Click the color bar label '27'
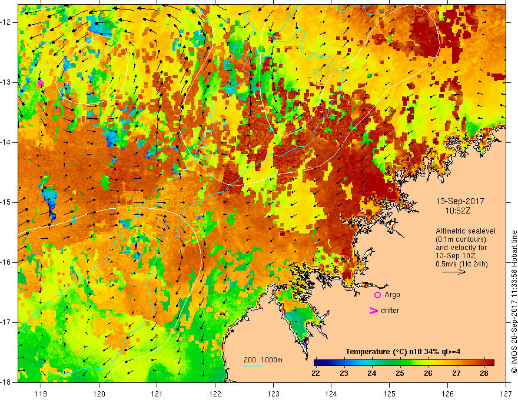The width and height of the screenshot is (518, 400). pyautogui.click(x=456, y=374)
